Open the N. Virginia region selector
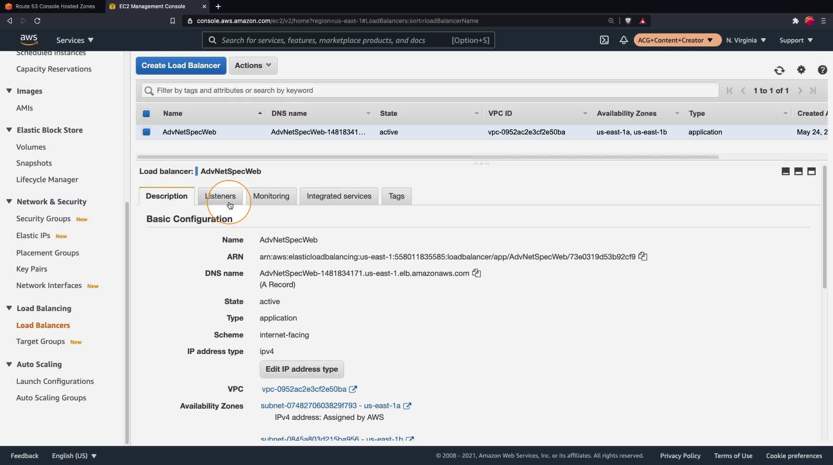The height and width of the screenshot is (465, 833). pos(746,40)
